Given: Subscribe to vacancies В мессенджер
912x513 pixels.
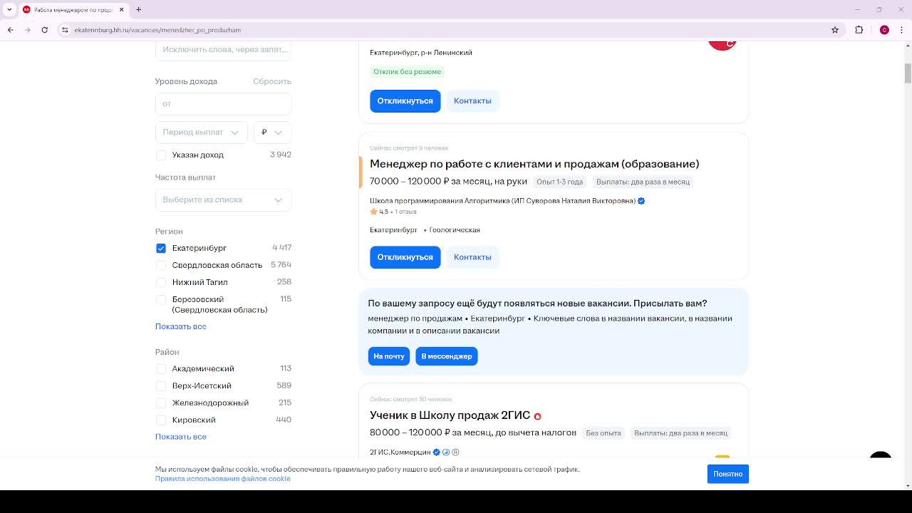Looking at the screenshot, I should point(447,356).
